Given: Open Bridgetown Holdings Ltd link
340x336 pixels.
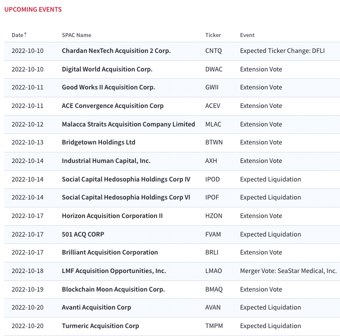Looking at the screenshot, I should pyautogui.click(x=99, y=142).
